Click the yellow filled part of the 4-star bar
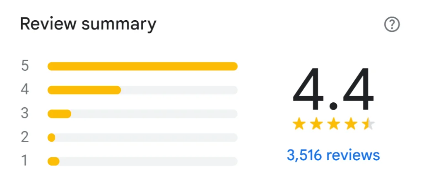 pos(84,90)
